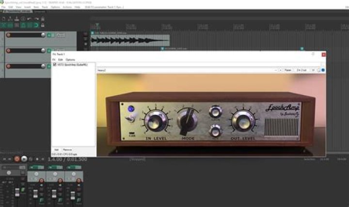The width and height of the screenshot is (349, 207).
Task: Open master channel green FX button
Action: click(x=23, y=190)
